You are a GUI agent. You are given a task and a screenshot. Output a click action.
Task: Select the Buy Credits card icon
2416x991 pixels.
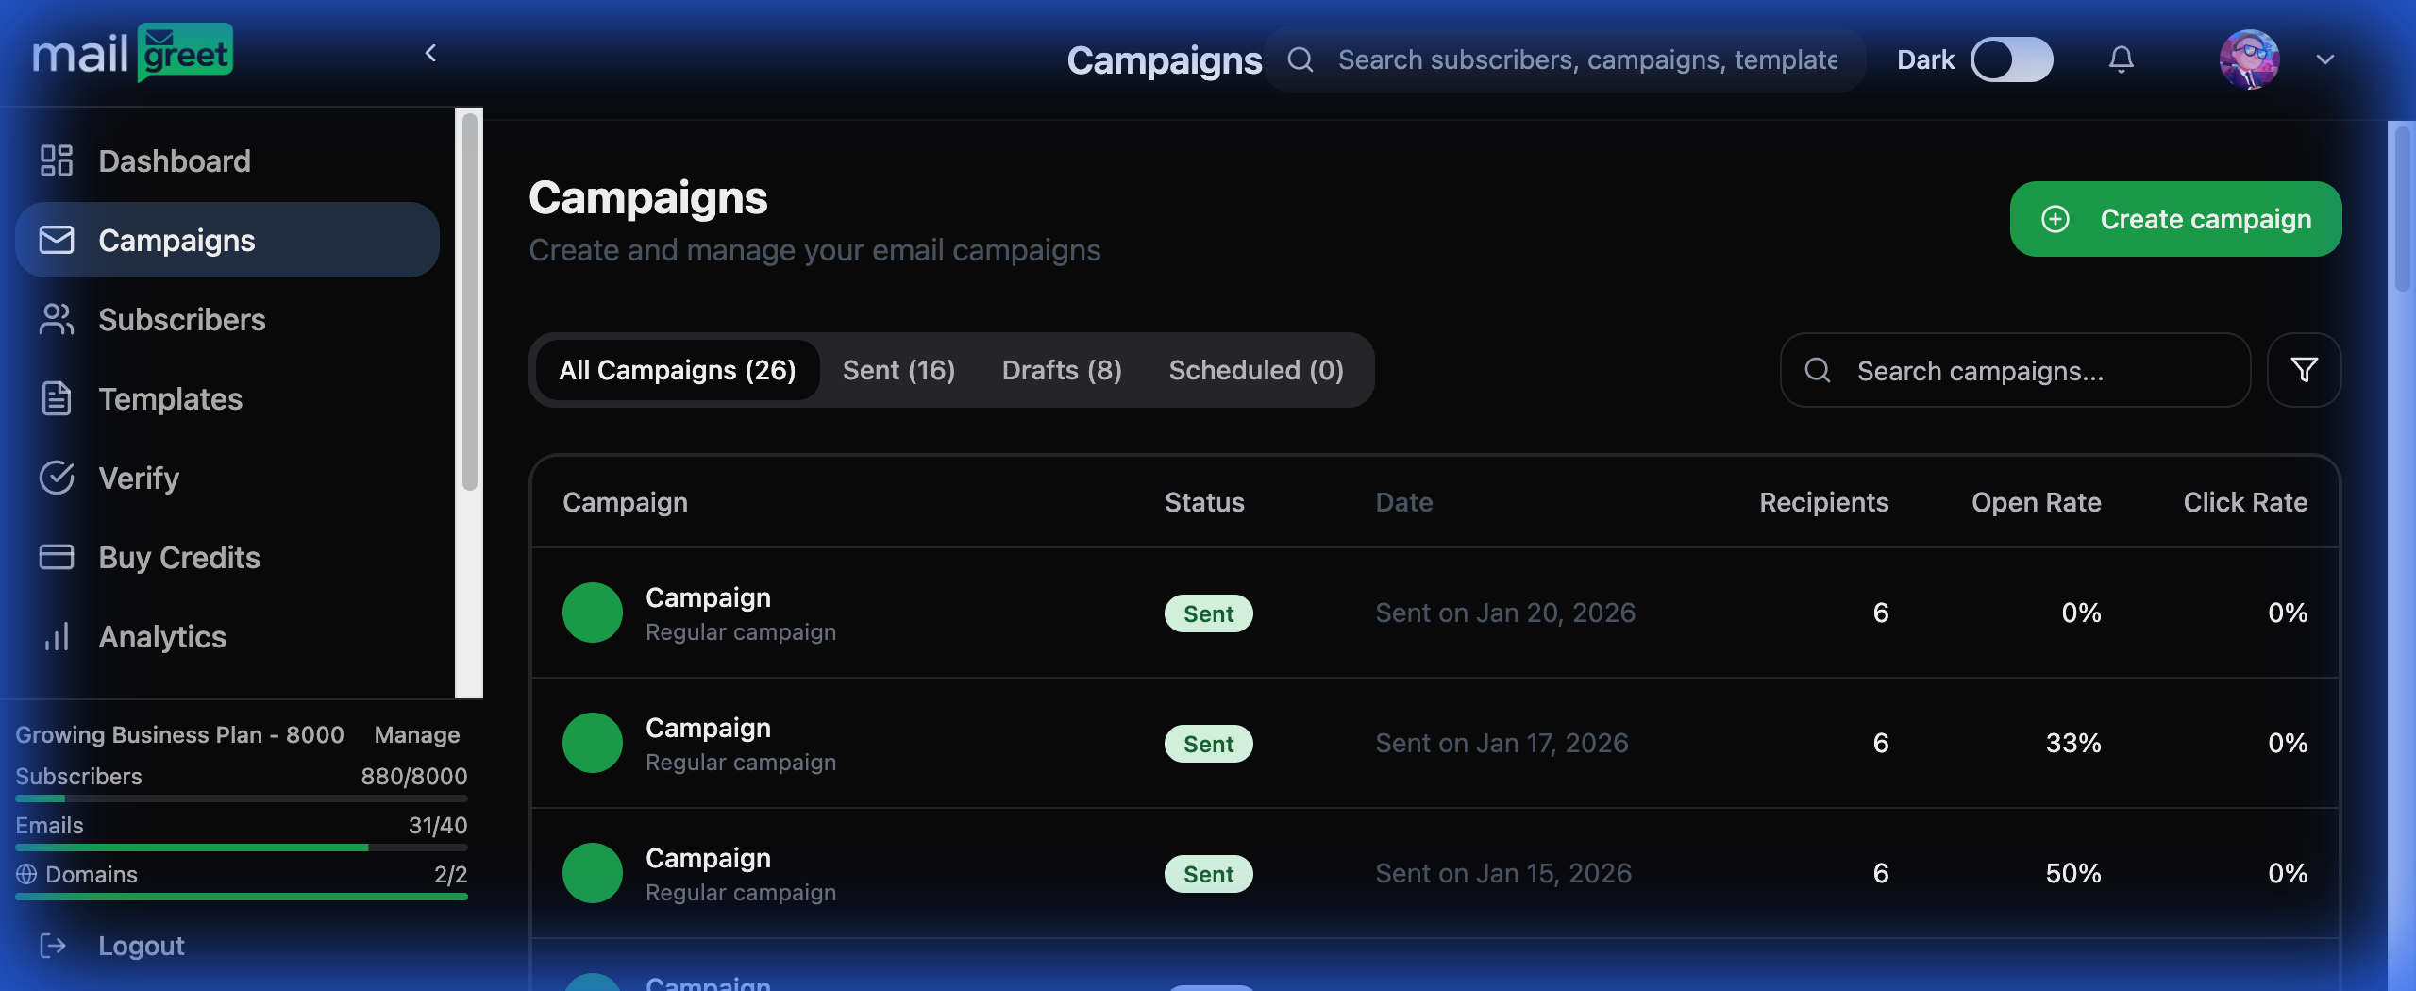(56, 557)
